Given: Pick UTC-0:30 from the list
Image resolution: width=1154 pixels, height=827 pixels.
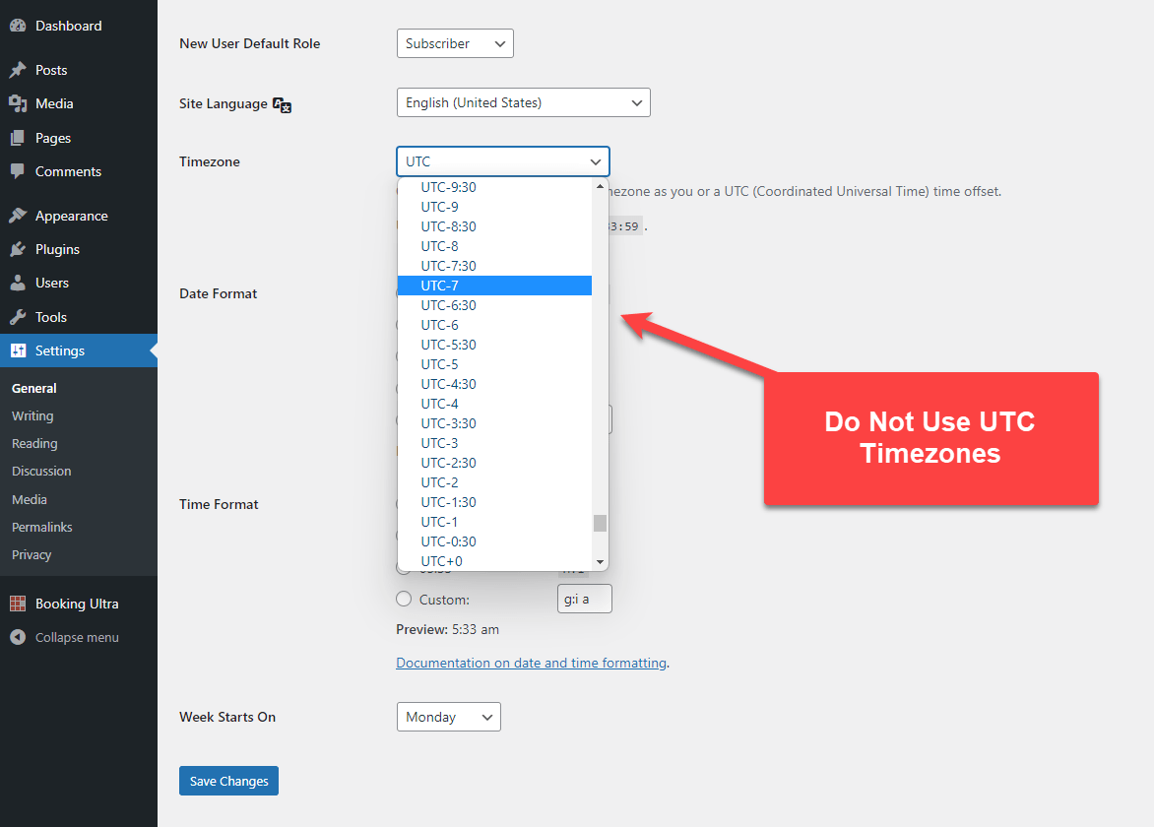Looking at the screenshot, I should pyautogui.click(x=494, y=541).
